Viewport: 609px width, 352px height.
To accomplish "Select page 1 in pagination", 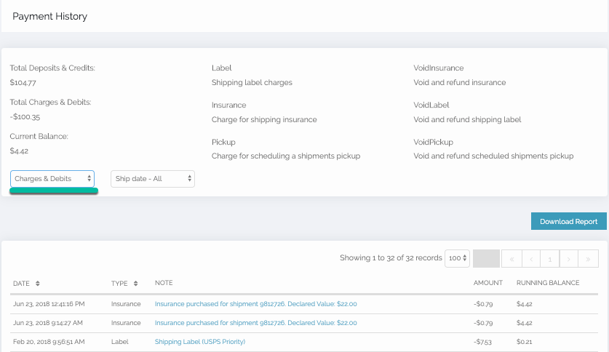I will (x=550, y=259).
